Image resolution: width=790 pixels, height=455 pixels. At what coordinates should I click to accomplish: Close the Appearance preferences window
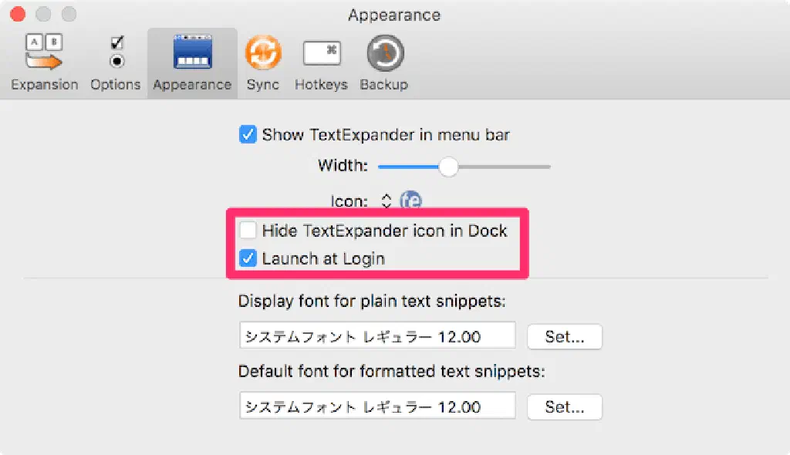point(17,15)
